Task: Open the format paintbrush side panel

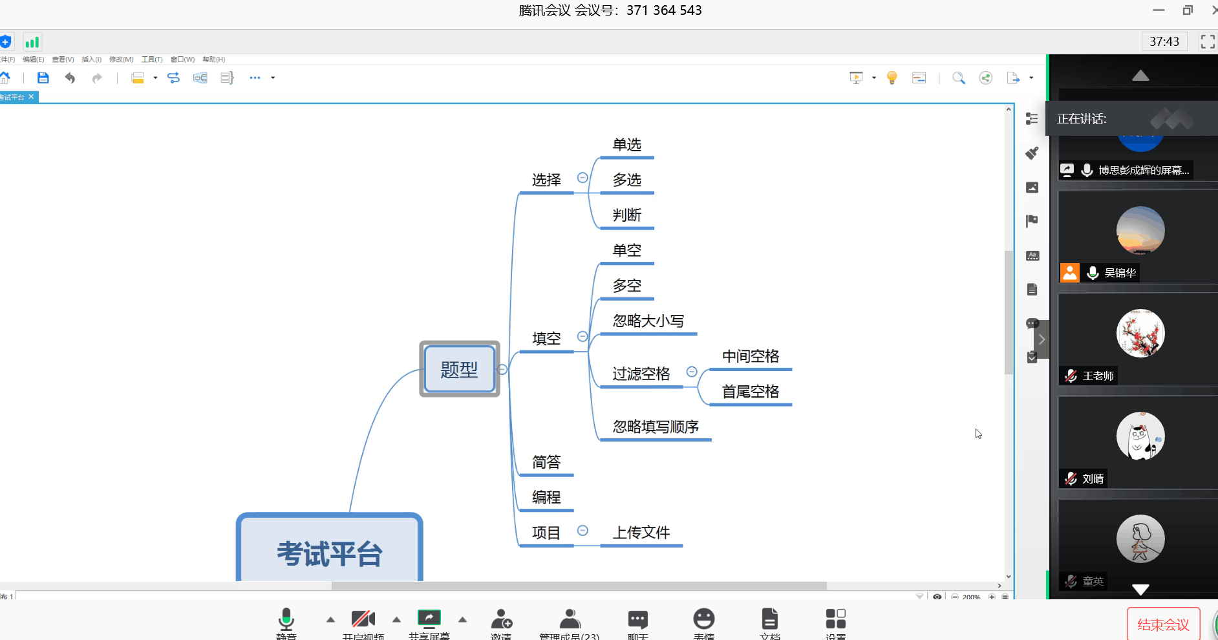Action: [x=1032, y=153]
